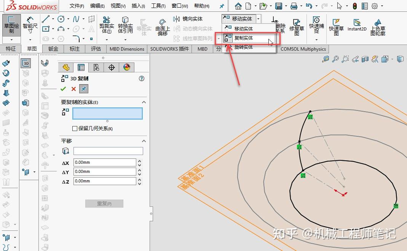Click the Save disk icon
Screen dimensions: 407x251
pyautogui.click(x=279, y=6)
